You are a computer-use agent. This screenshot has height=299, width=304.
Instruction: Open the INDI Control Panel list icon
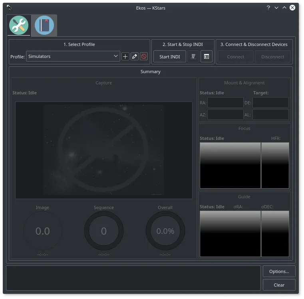point(206,56)
